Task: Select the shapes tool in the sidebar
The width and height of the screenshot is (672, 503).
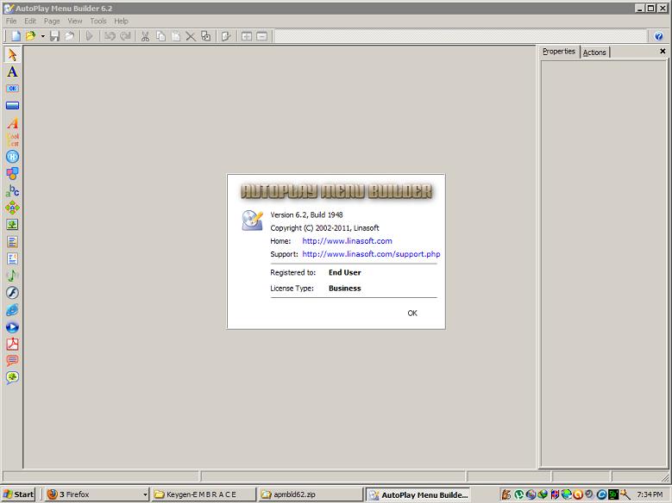Action: point(12,173)
